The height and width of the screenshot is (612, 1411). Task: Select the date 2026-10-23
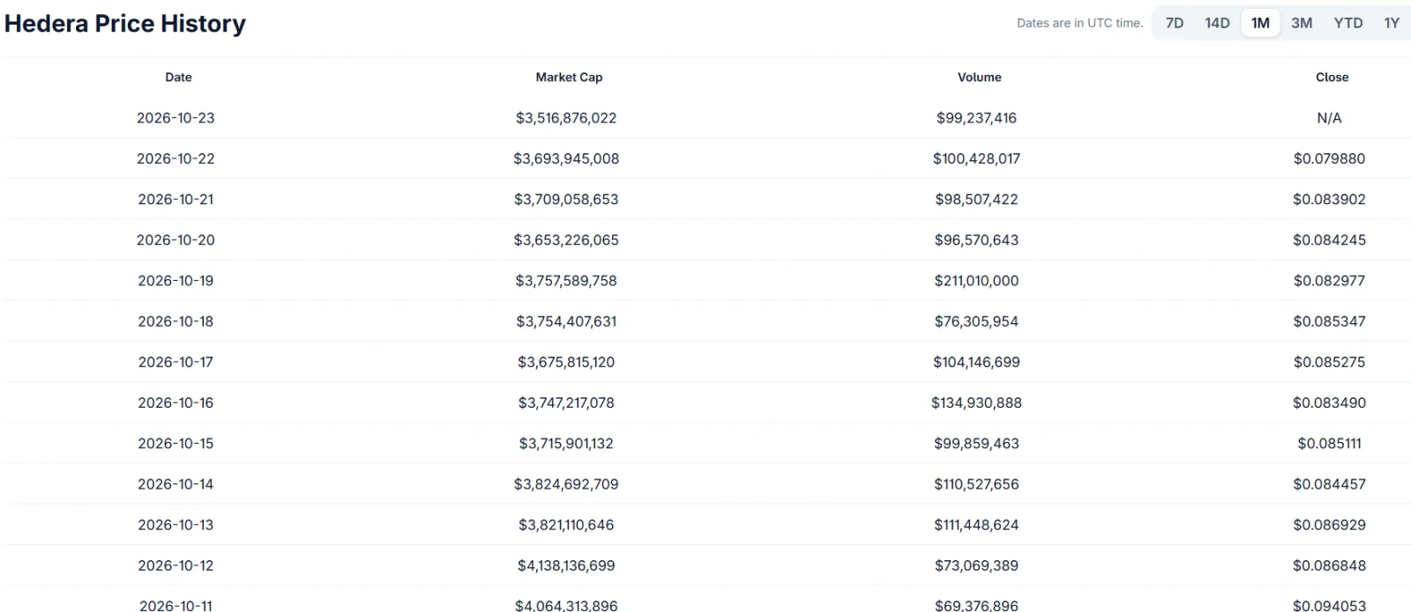(175, 118)
